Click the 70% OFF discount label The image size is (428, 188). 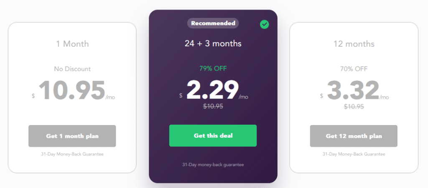click(x=354, y=69)
